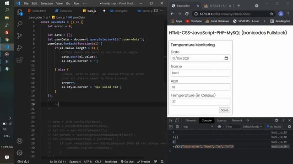Switch to the index.html editor tab

click(37, 11)
